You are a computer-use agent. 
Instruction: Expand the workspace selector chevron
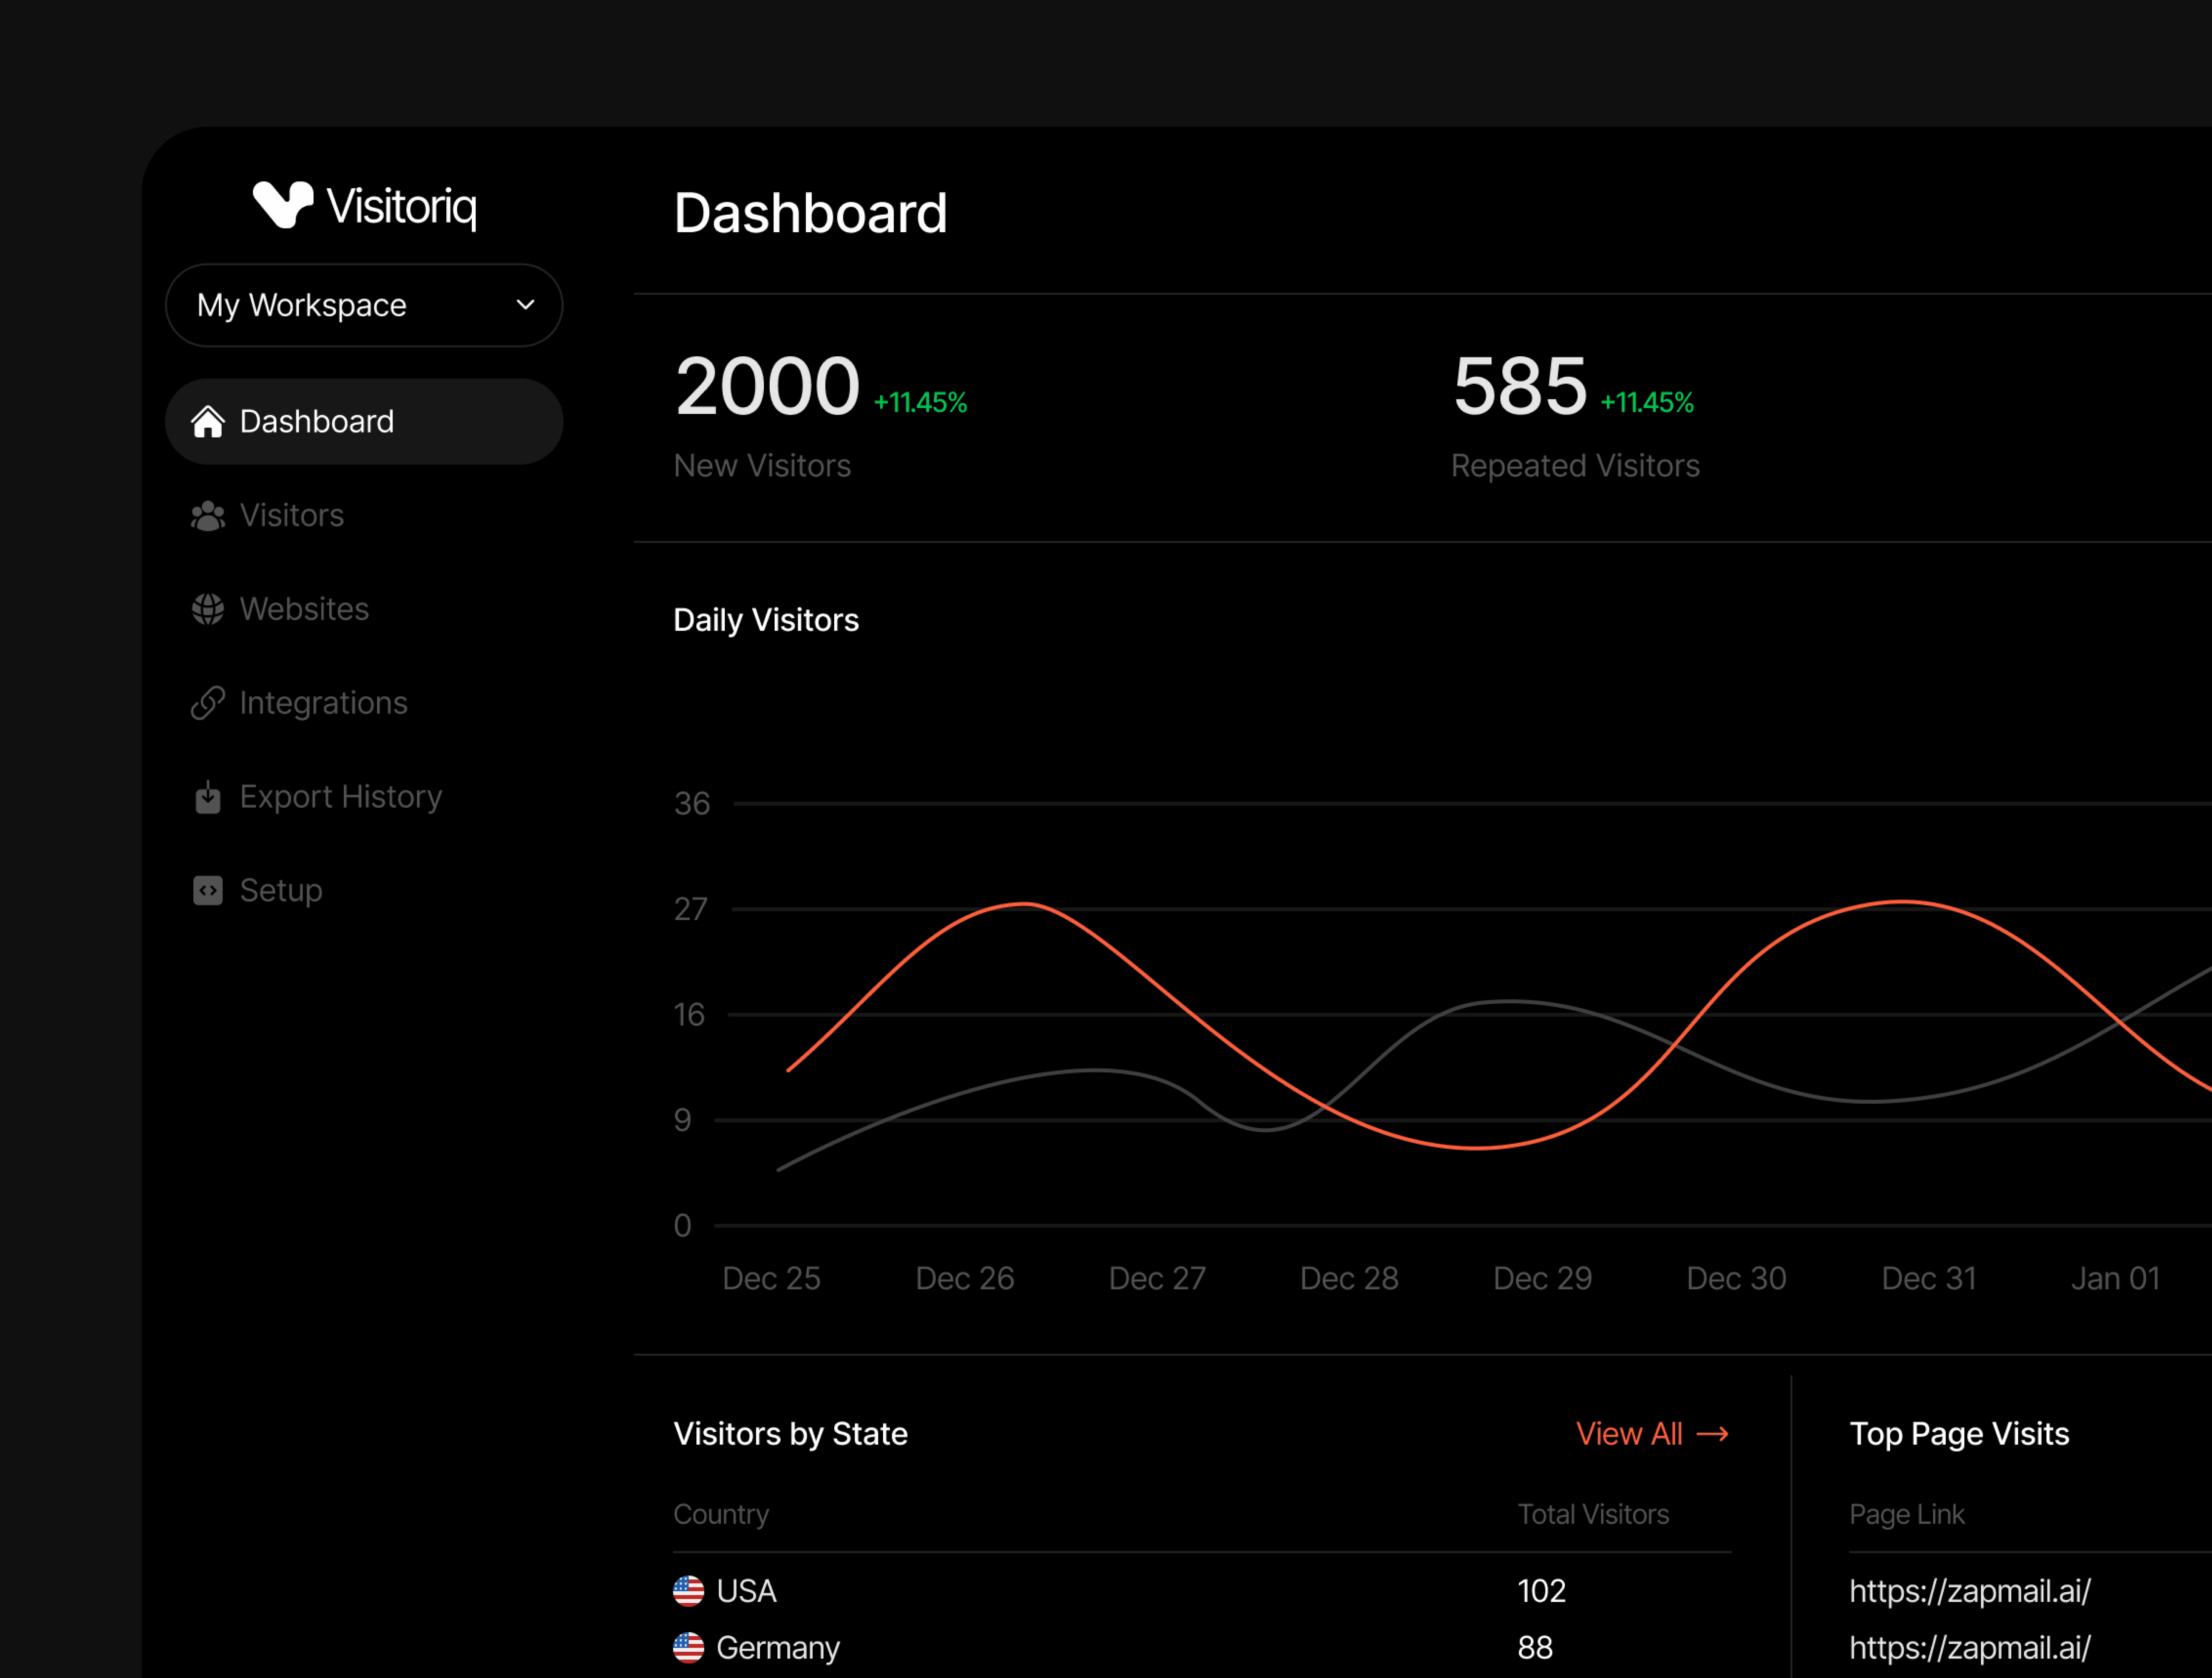click(525, 305)
